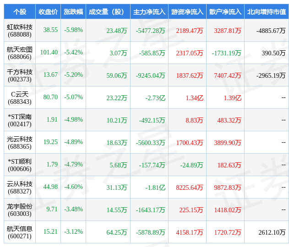Click the 成交量（股） column header
This screenshot has width=289, height=247.
pyautogui.click(x=108, y=12)
